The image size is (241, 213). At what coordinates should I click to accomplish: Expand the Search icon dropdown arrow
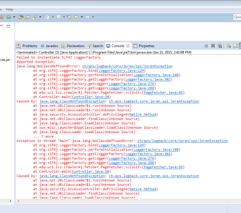(x=40, y=17)
